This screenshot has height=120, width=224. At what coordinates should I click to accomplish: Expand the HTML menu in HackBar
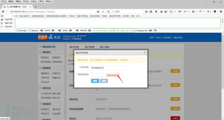pos(105,16)
